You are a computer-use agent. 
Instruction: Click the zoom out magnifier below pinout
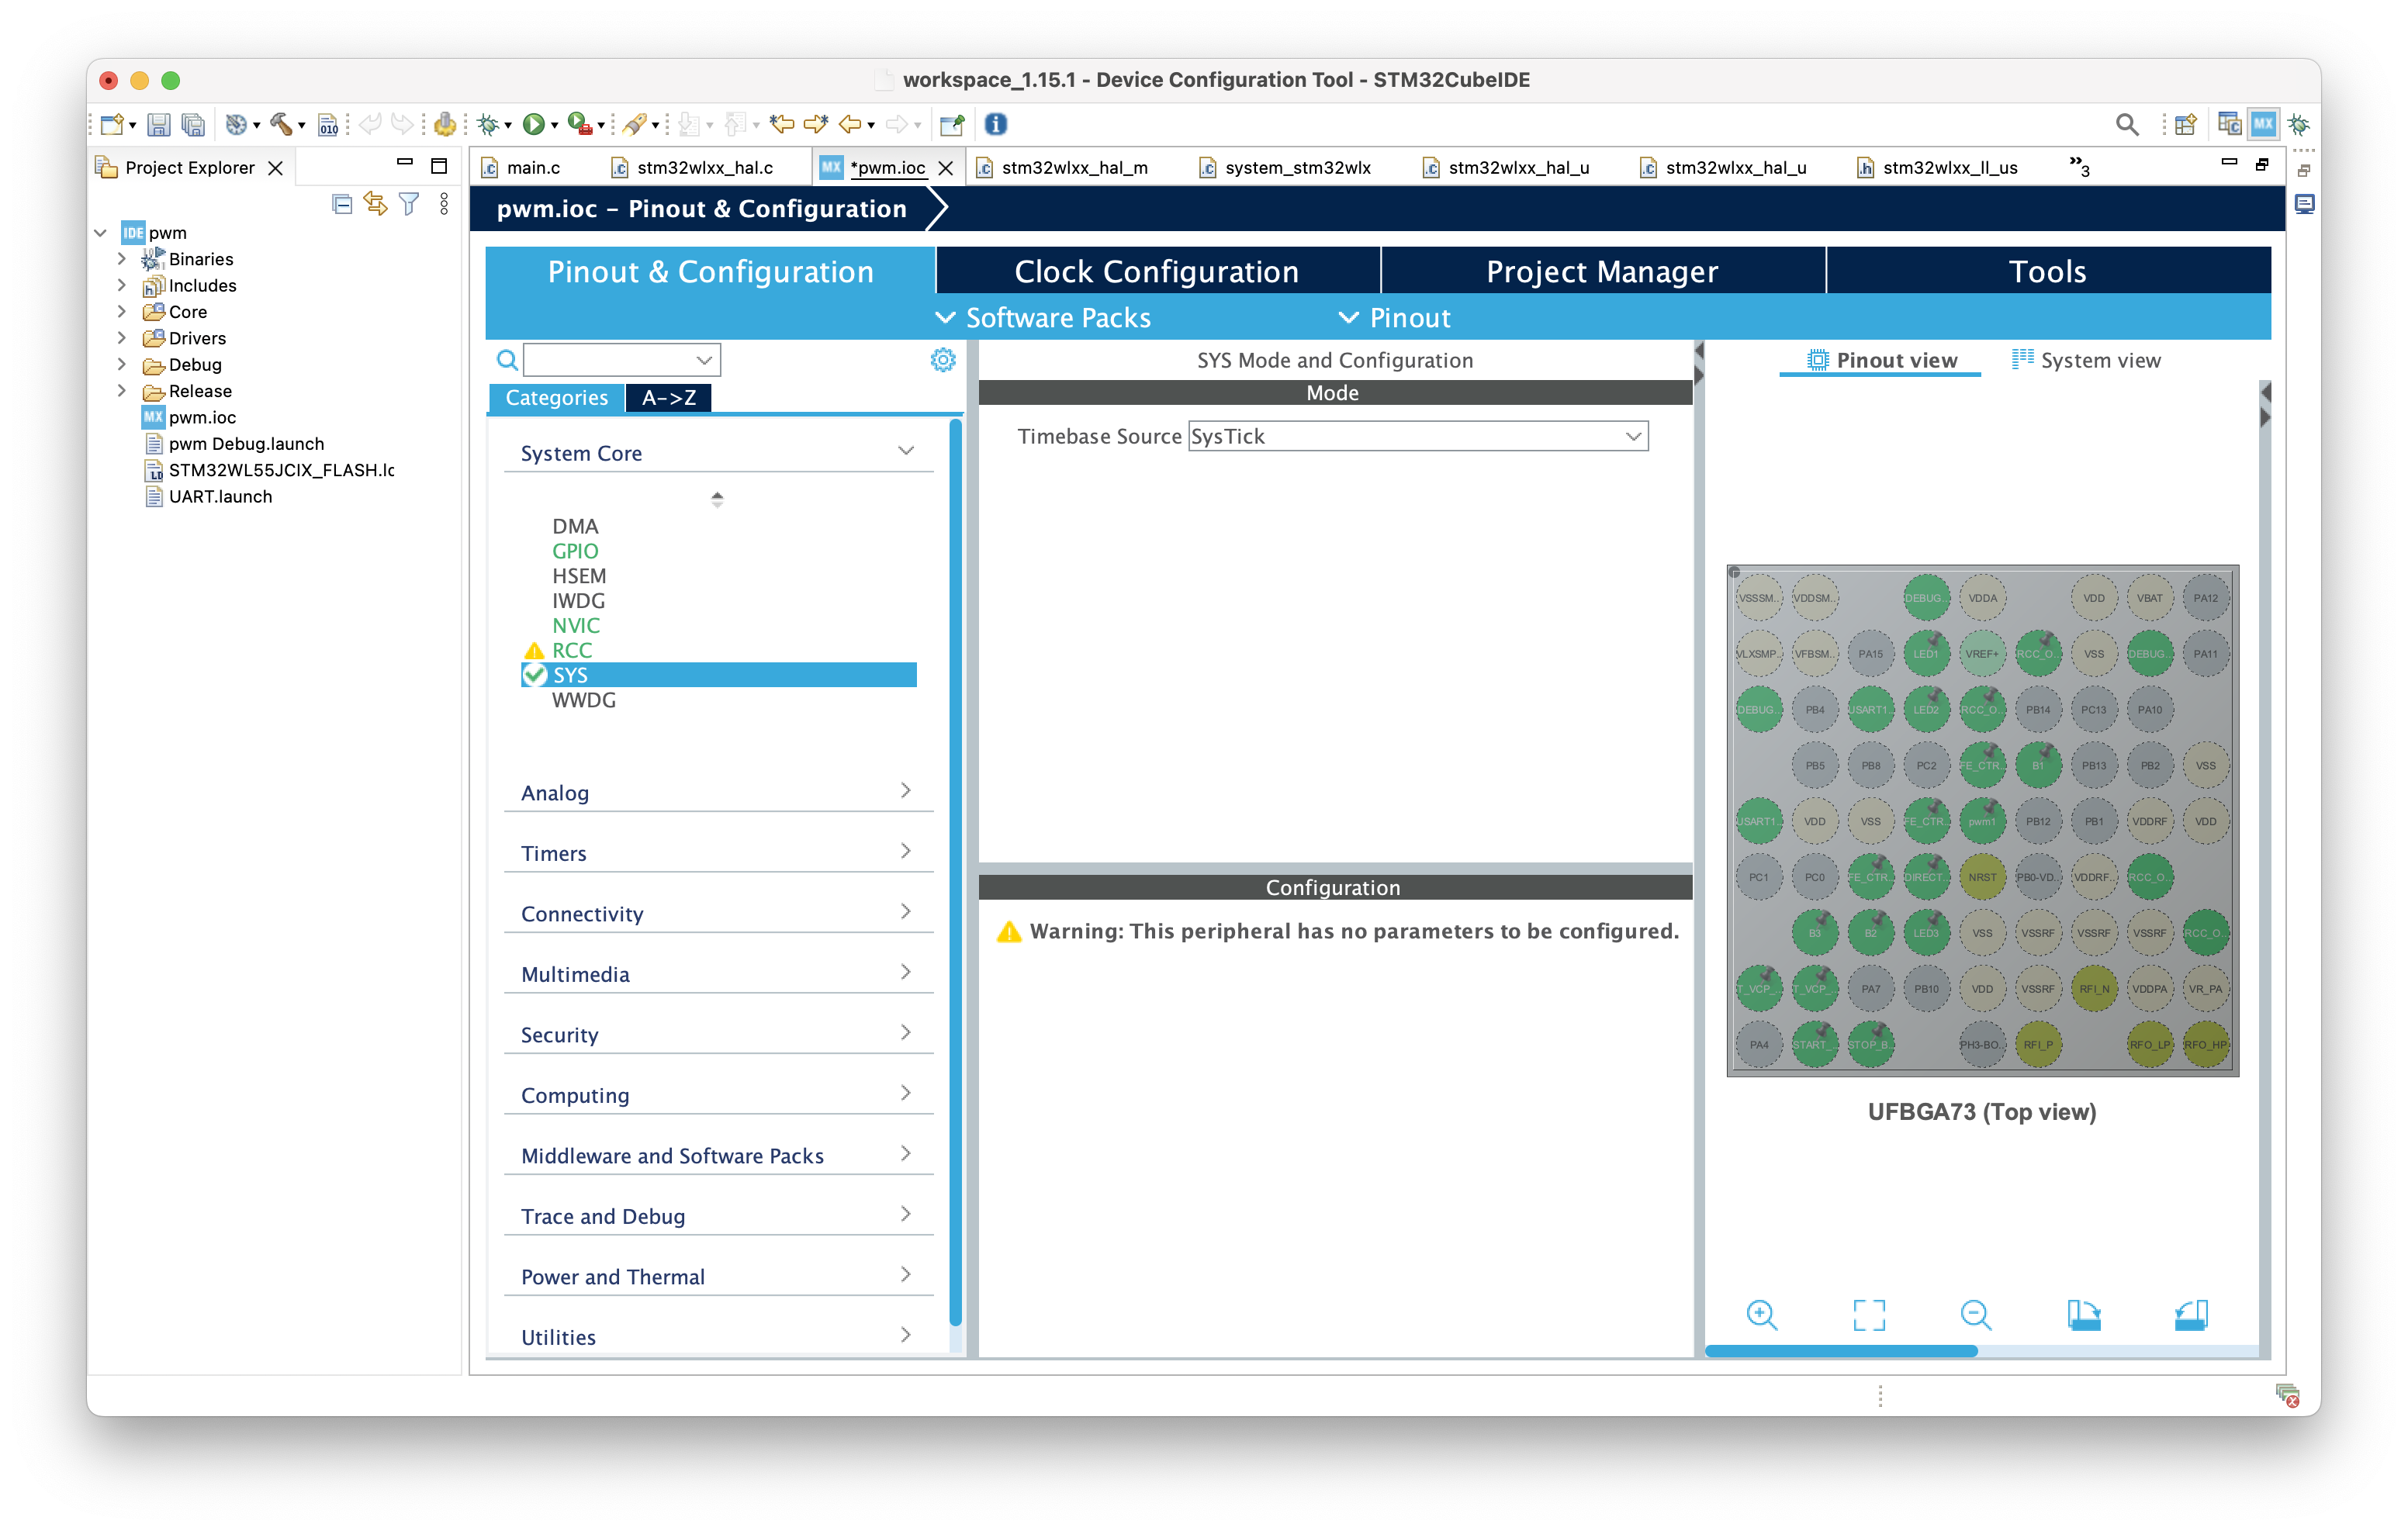pyautogui.click(x=1976, y=1315)
